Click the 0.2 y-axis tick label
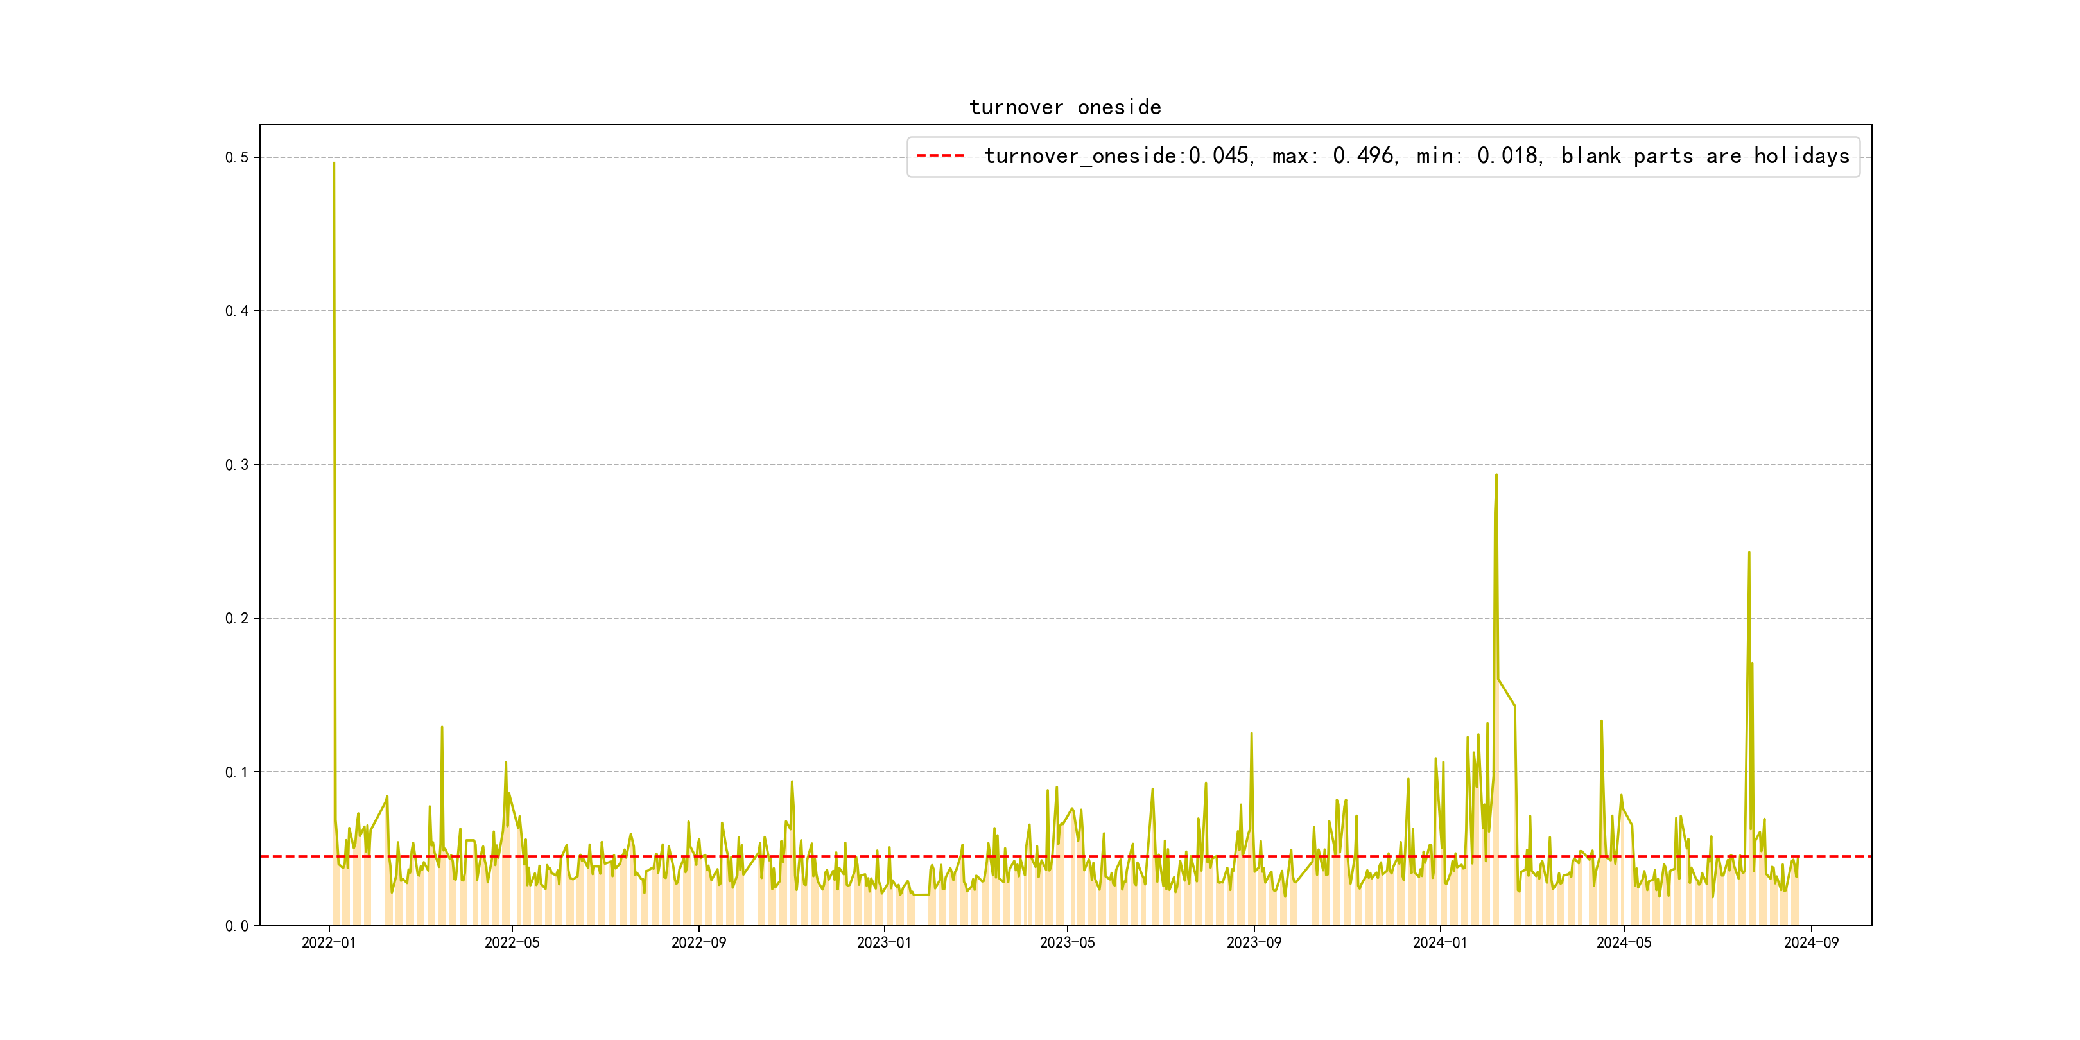Image resolution: width=2080 pixels, height=1040 pixels. pyautogui.click(x=237, y=618)
